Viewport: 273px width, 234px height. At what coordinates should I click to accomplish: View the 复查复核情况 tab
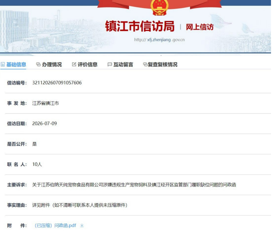pyautogui.click(x=160, y=64)
